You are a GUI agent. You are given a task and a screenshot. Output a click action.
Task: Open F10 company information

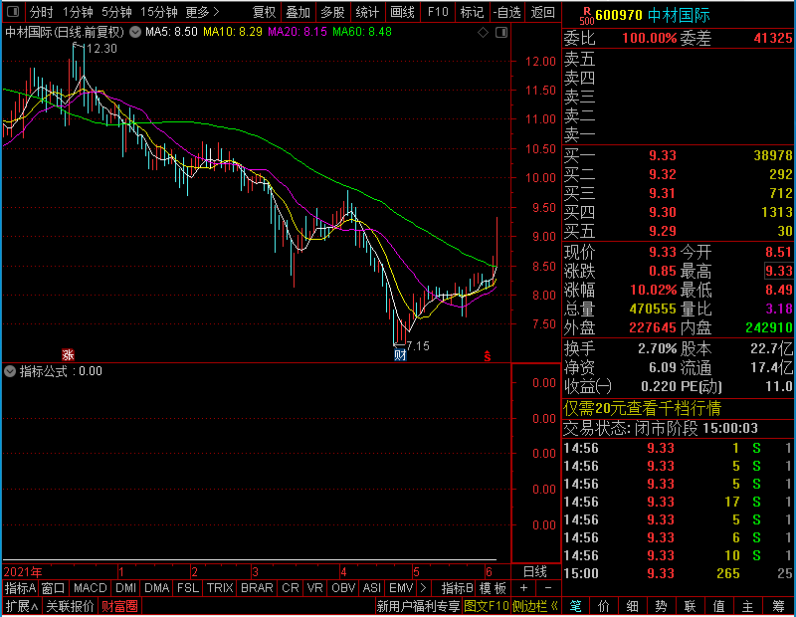[438, 12]
